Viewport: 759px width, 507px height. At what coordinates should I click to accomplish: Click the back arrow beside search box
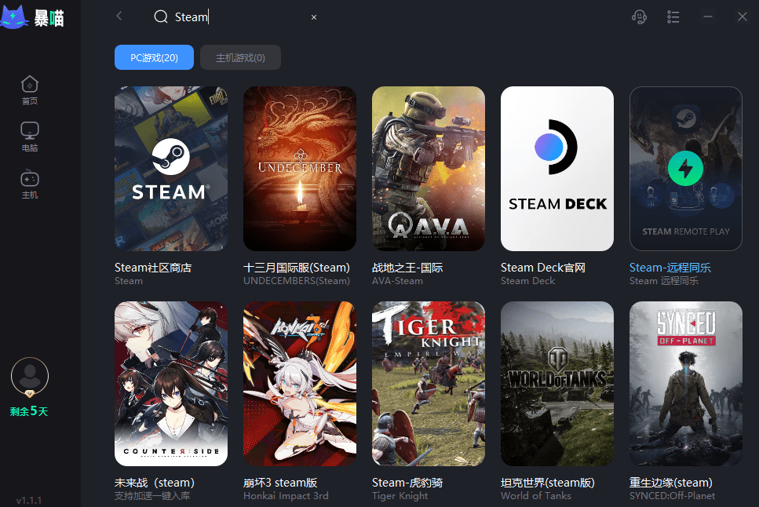coord(119,16)
